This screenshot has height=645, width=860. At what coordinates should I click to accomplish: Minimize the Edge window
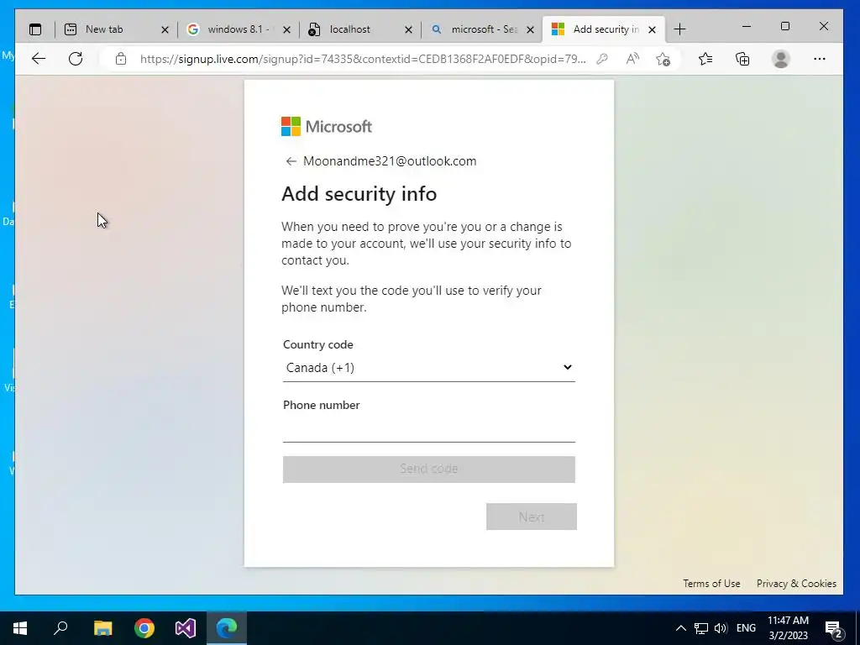[x=747, y=26]
